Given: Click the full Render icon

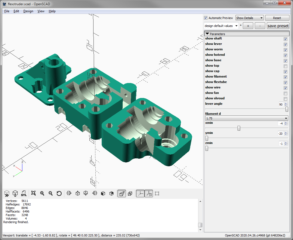Looking at the screenshot, I should point(15,193).
